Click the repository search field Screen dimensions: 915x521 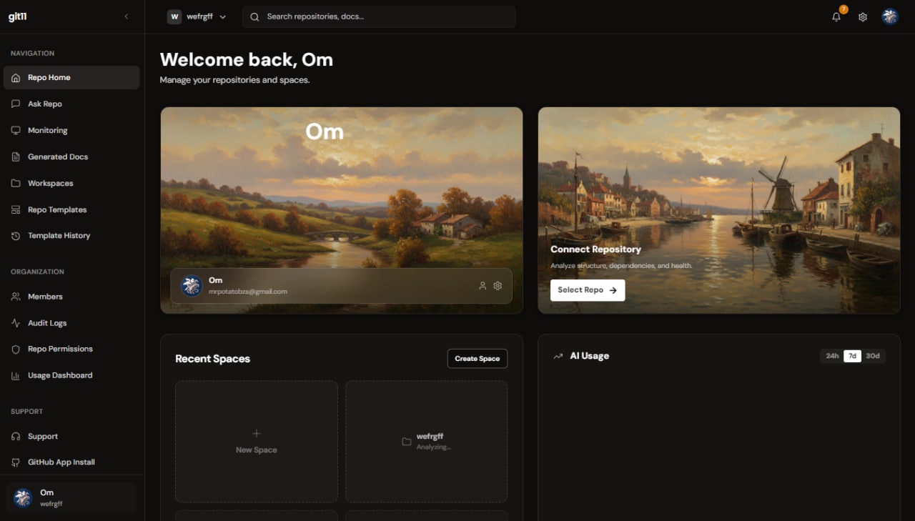[379, 16]
